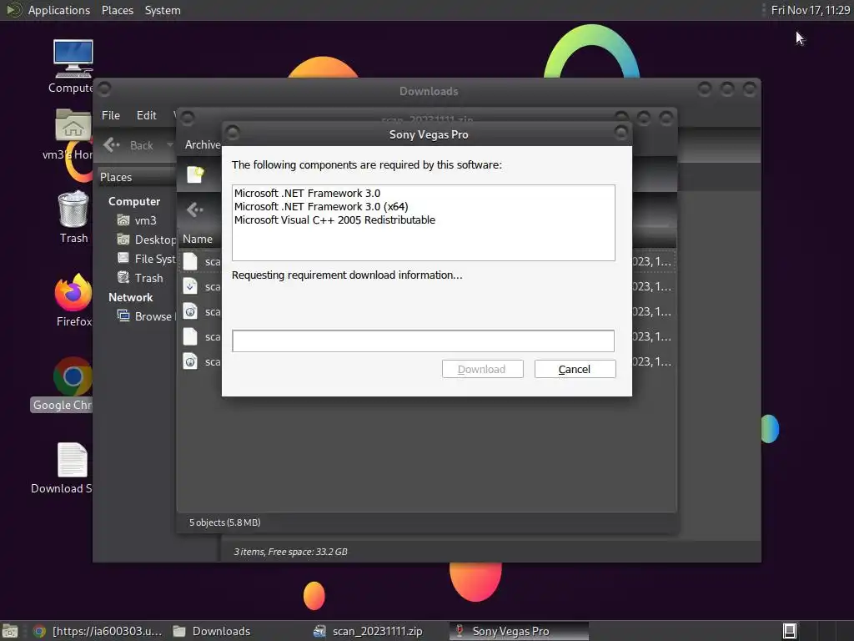Click new archive icon in archive manager toolbar
This screenshot has width=854, height=641.
click(195, 174)
